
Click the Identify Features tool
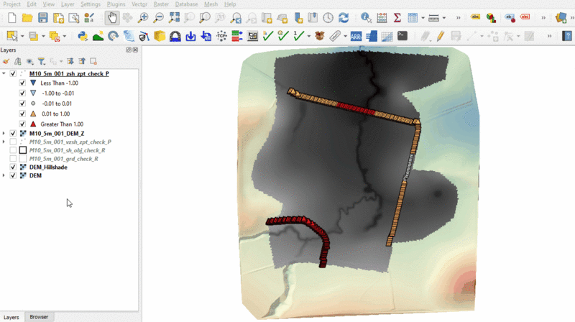366,18
